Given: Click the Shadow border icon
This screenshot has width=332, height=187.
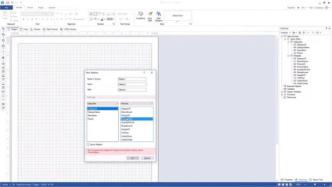Looking at the screenshot, I should click(91, 19).
